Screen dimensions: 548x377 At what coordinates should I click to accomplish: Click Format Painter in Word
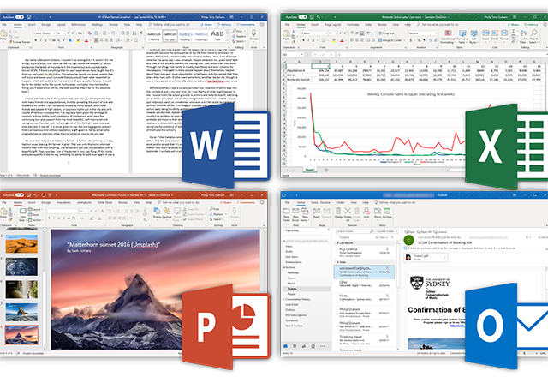point(21,42)
